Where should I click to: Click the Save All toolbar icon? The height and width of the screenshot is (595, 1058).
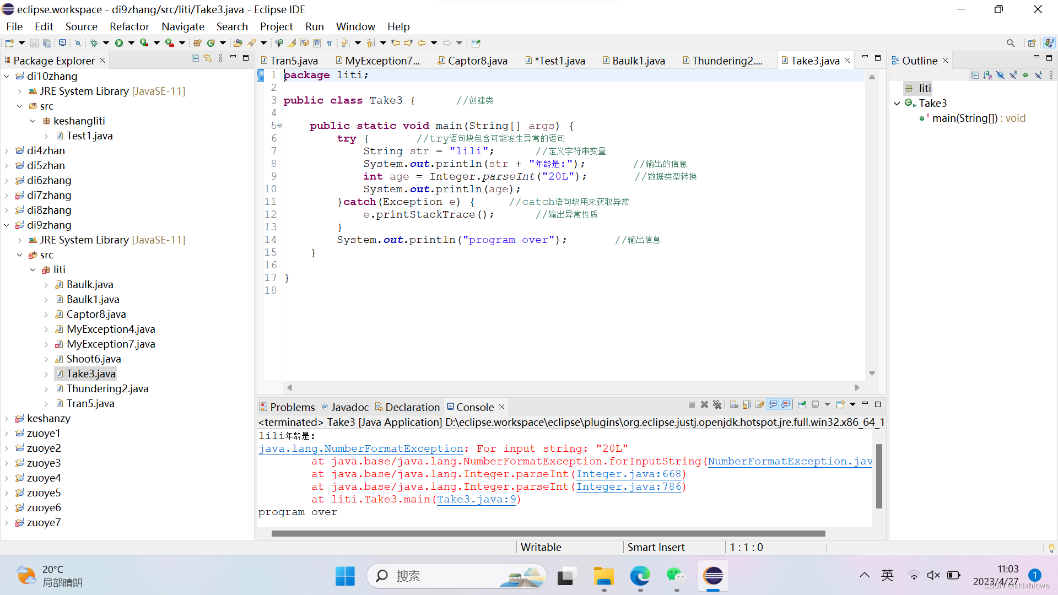(47, 43)
